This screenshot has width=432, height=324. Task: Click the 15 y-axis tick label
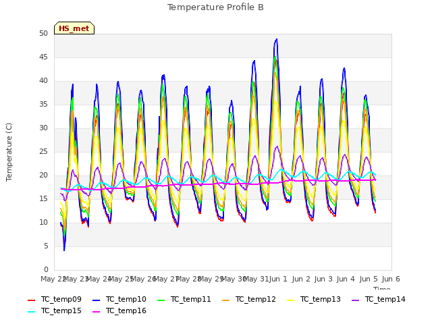click(43, 199)
